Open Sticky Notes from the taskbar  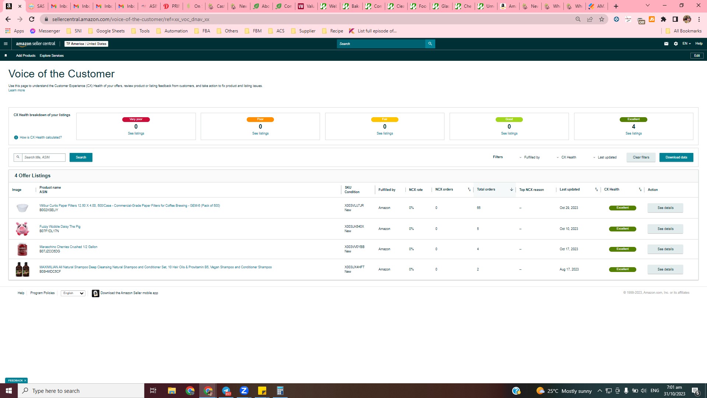(x=262, y=391)
